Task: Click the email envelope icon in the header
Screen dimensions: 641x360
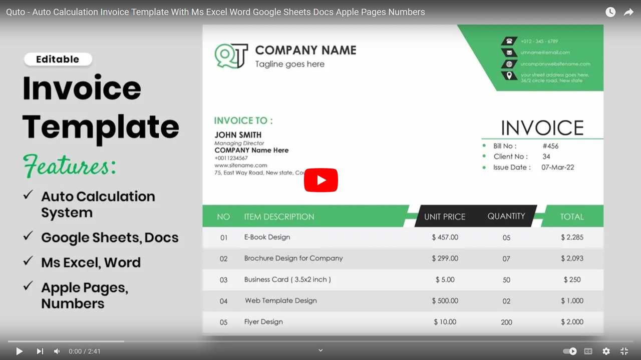Action: 509,52
